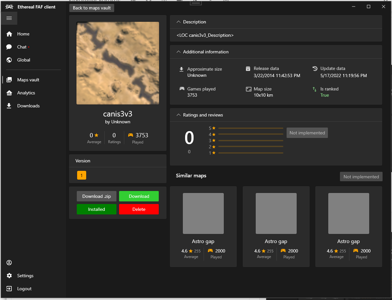The image size is (392, 300).
Task: Click the Home house icon
Action: pos(9,34)
